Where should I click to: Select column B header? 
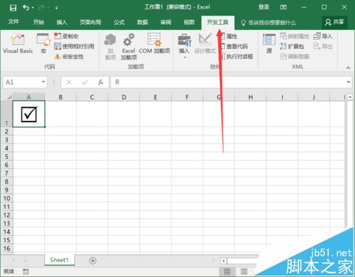point(60,97)
